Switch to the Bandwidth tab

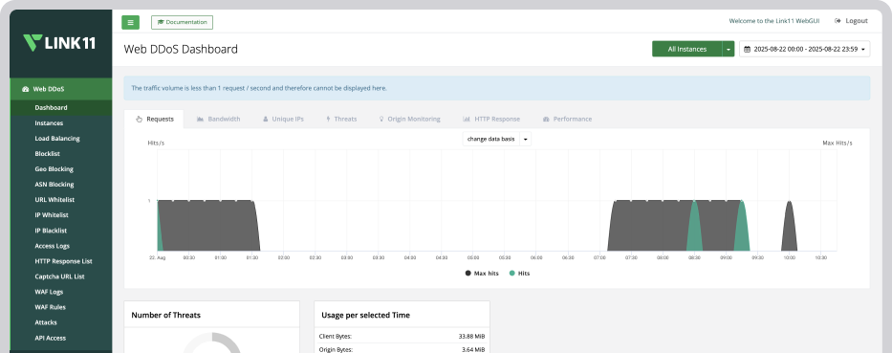click(218, 119)
